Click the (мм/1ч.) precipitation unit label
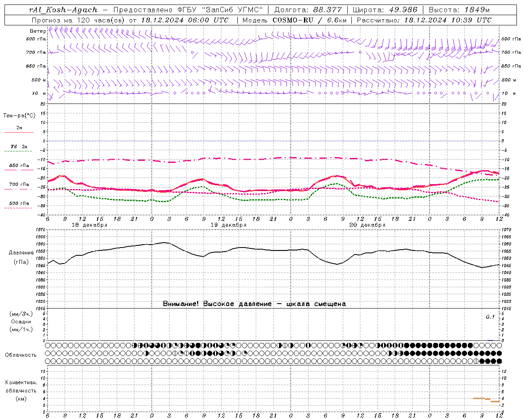This screenshot has height=419, width=523. (21, 329)
